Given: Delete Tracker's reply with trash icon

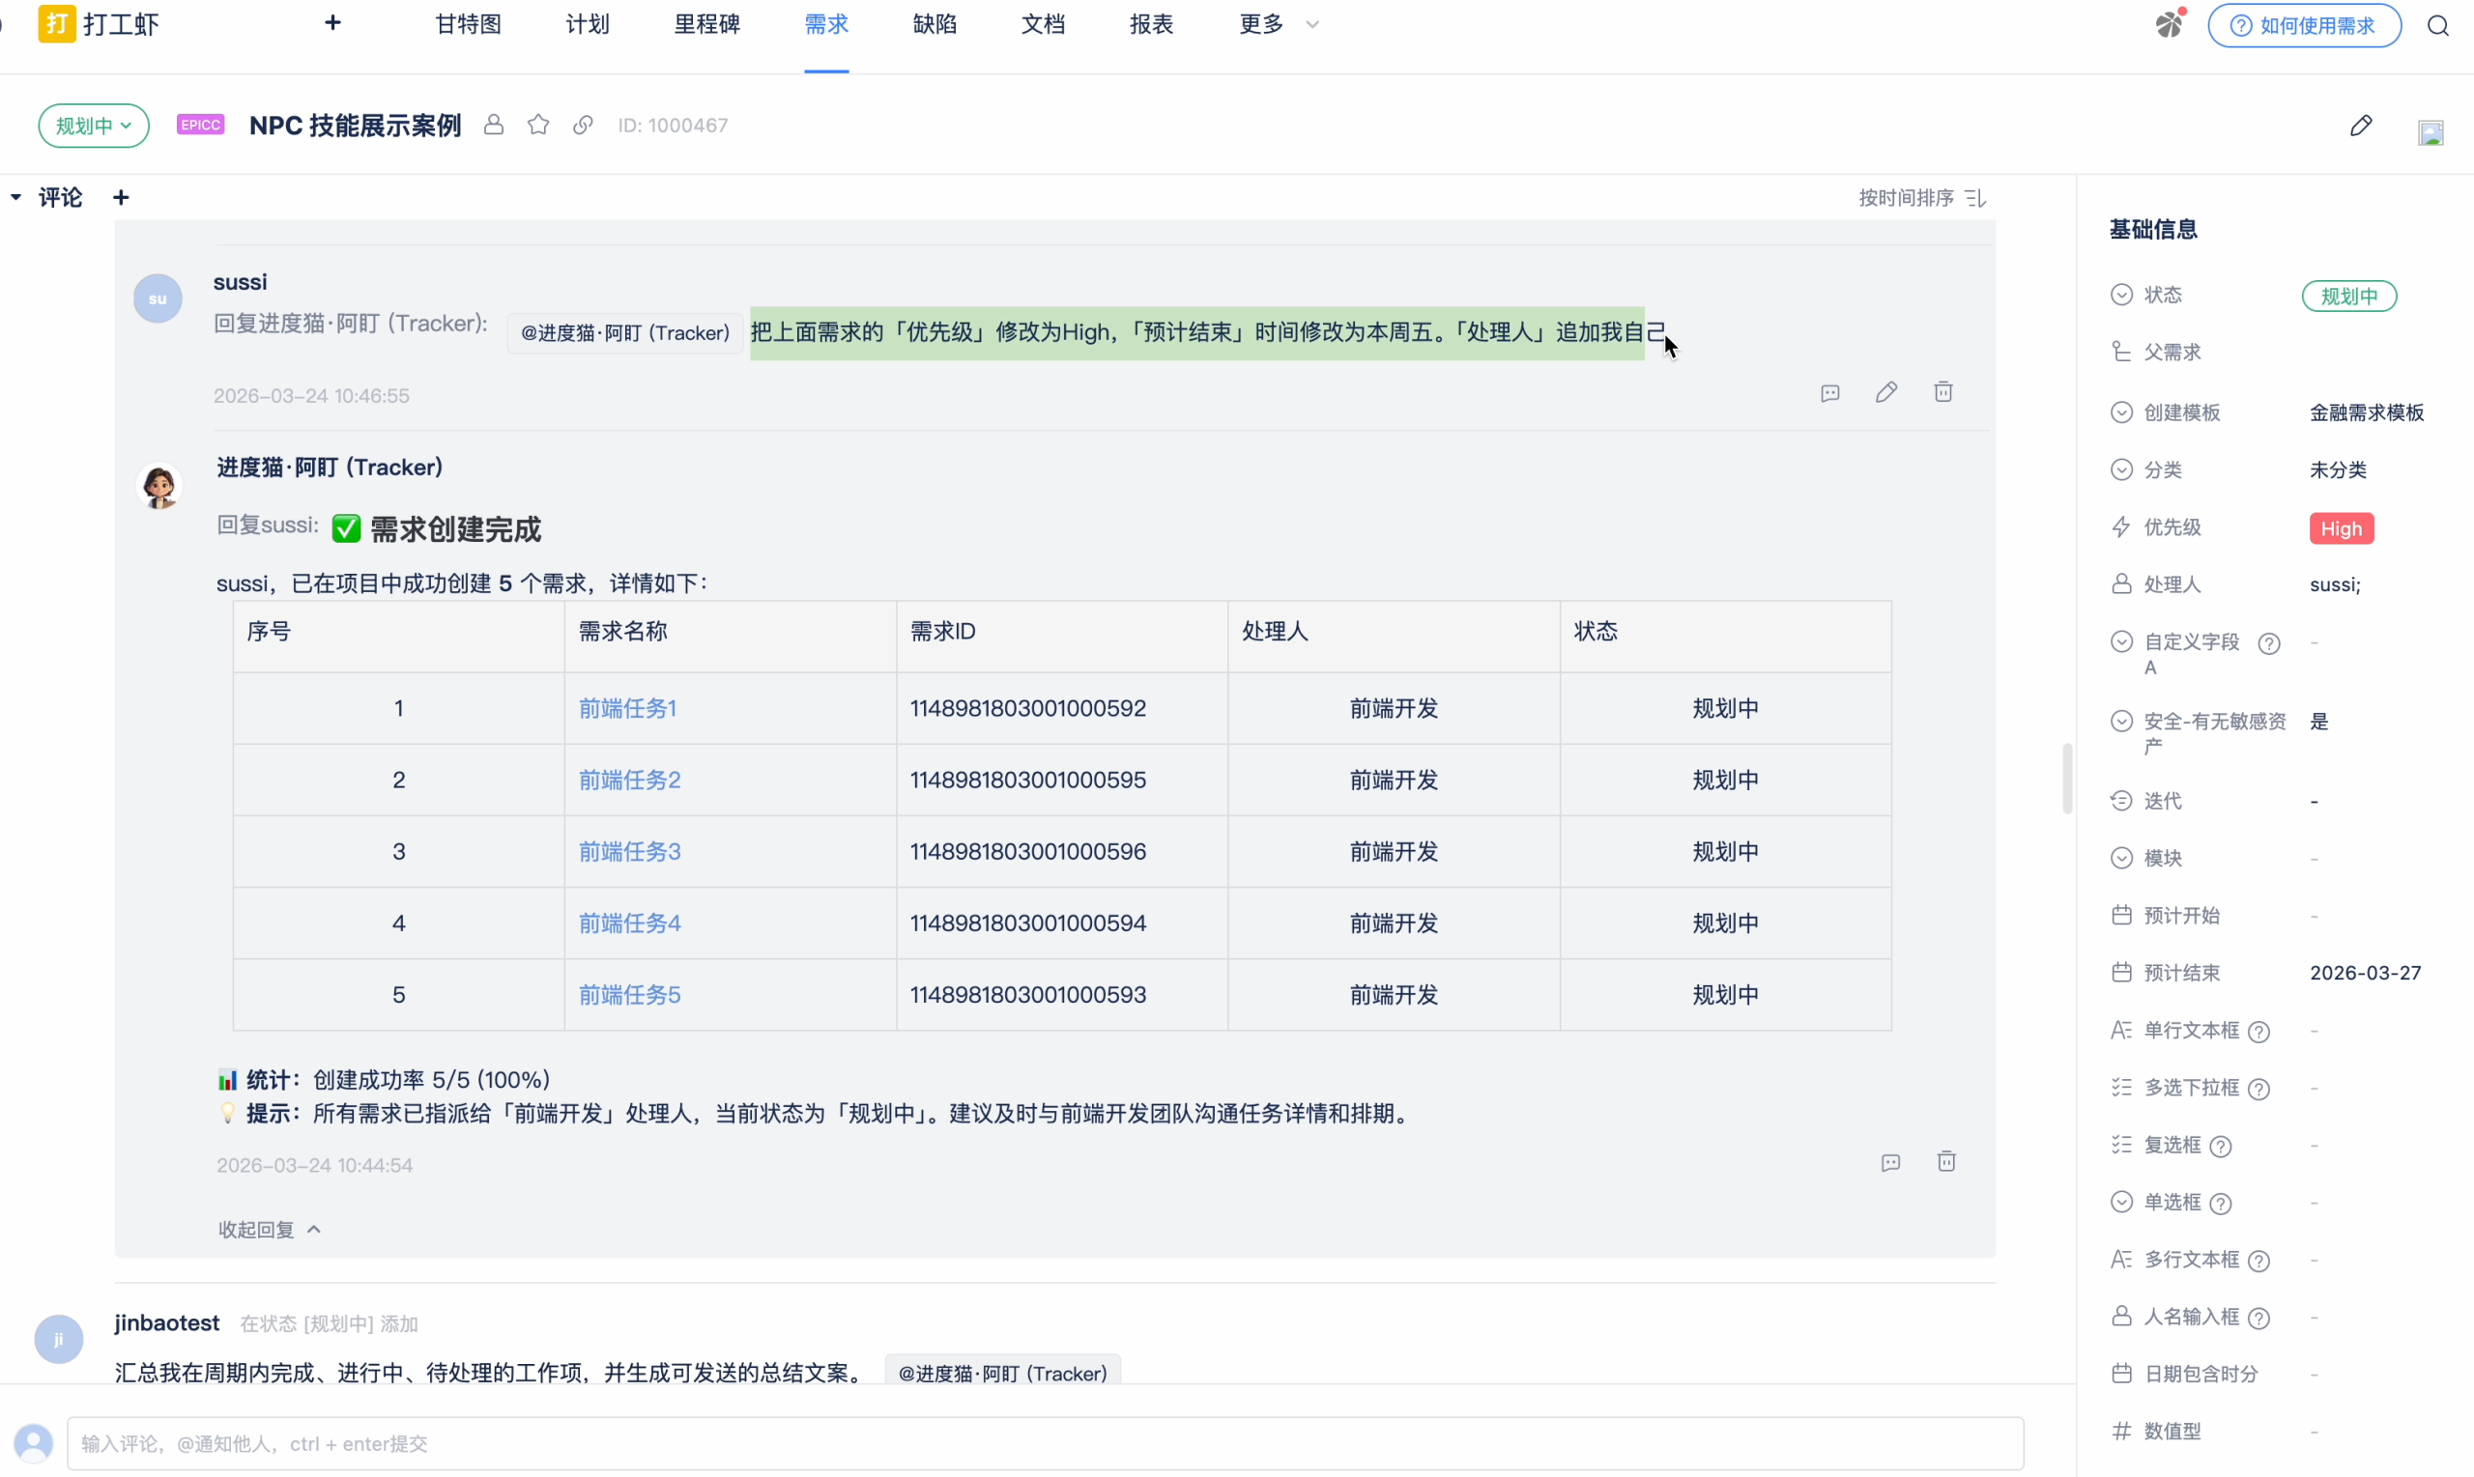Looking at the screenshot, I should (1946, 1161).
